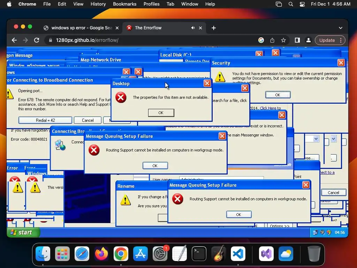Click the Options >> button
Image resolution: width=357 pixels, height=268 pixels.
(x=280, y=226)
